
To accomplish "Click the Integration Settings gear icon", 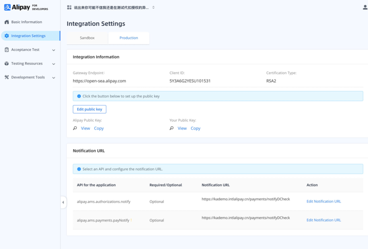I will 6,35.
